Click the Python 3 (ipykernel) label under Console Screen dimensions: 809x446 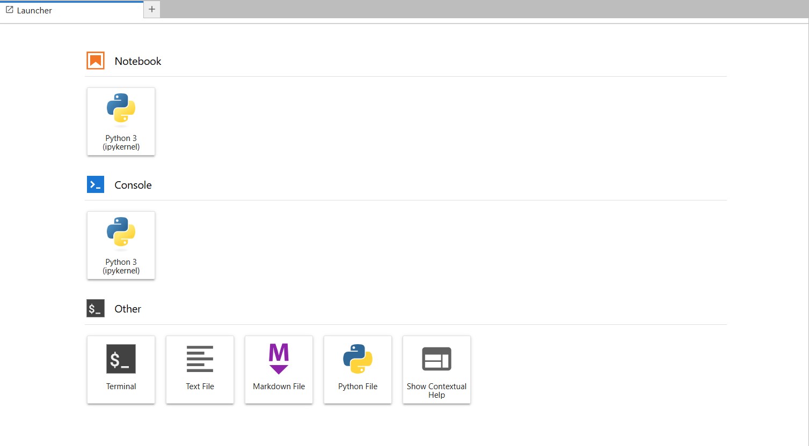click(x=121, y=266)
